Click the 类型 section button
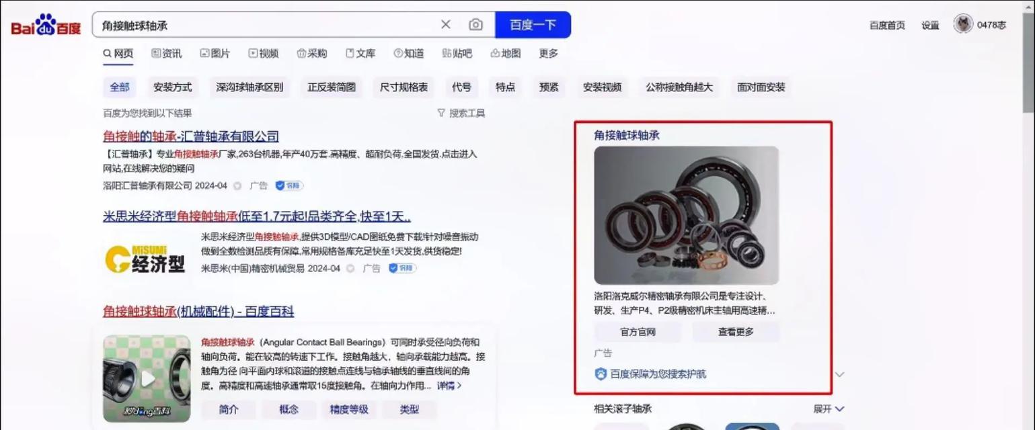The width and height of the screenshot is (1035, 430). pyautogui.click(x=410, y=409)
